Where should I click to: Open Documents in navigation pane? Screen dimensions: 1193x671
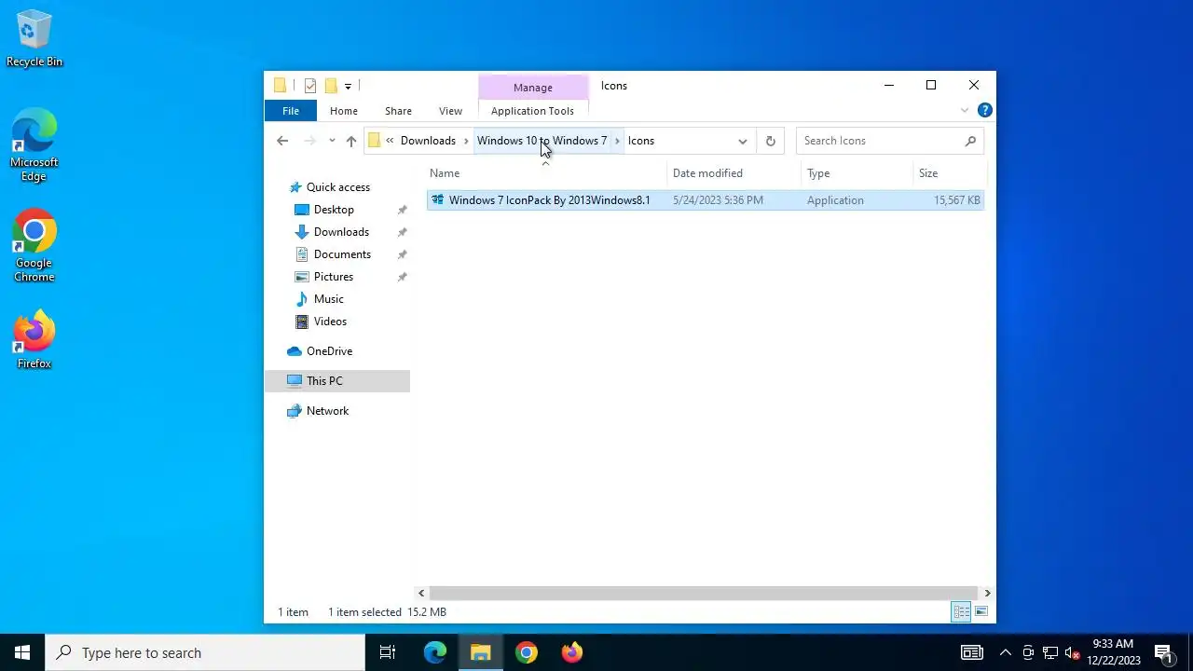point(342,254)
